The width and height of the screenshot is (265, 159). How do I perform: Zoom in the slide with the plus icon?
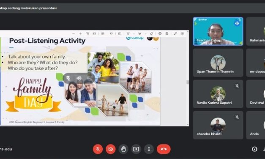(80, 34)
